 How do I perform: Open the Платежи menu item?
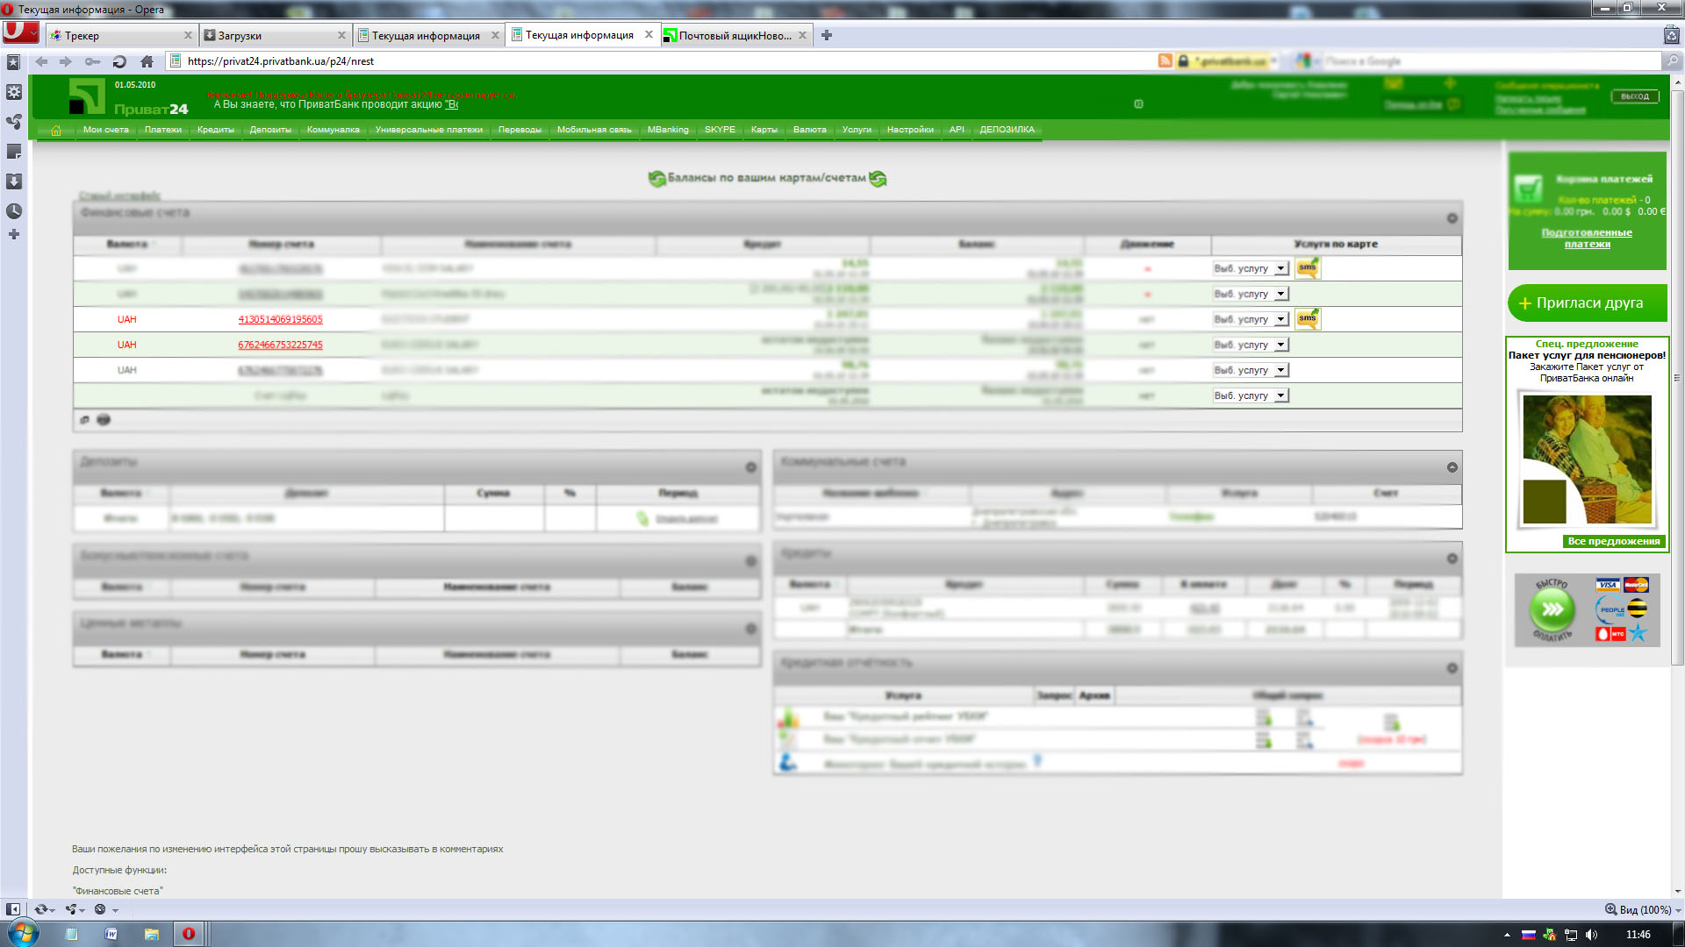(162, 130)
